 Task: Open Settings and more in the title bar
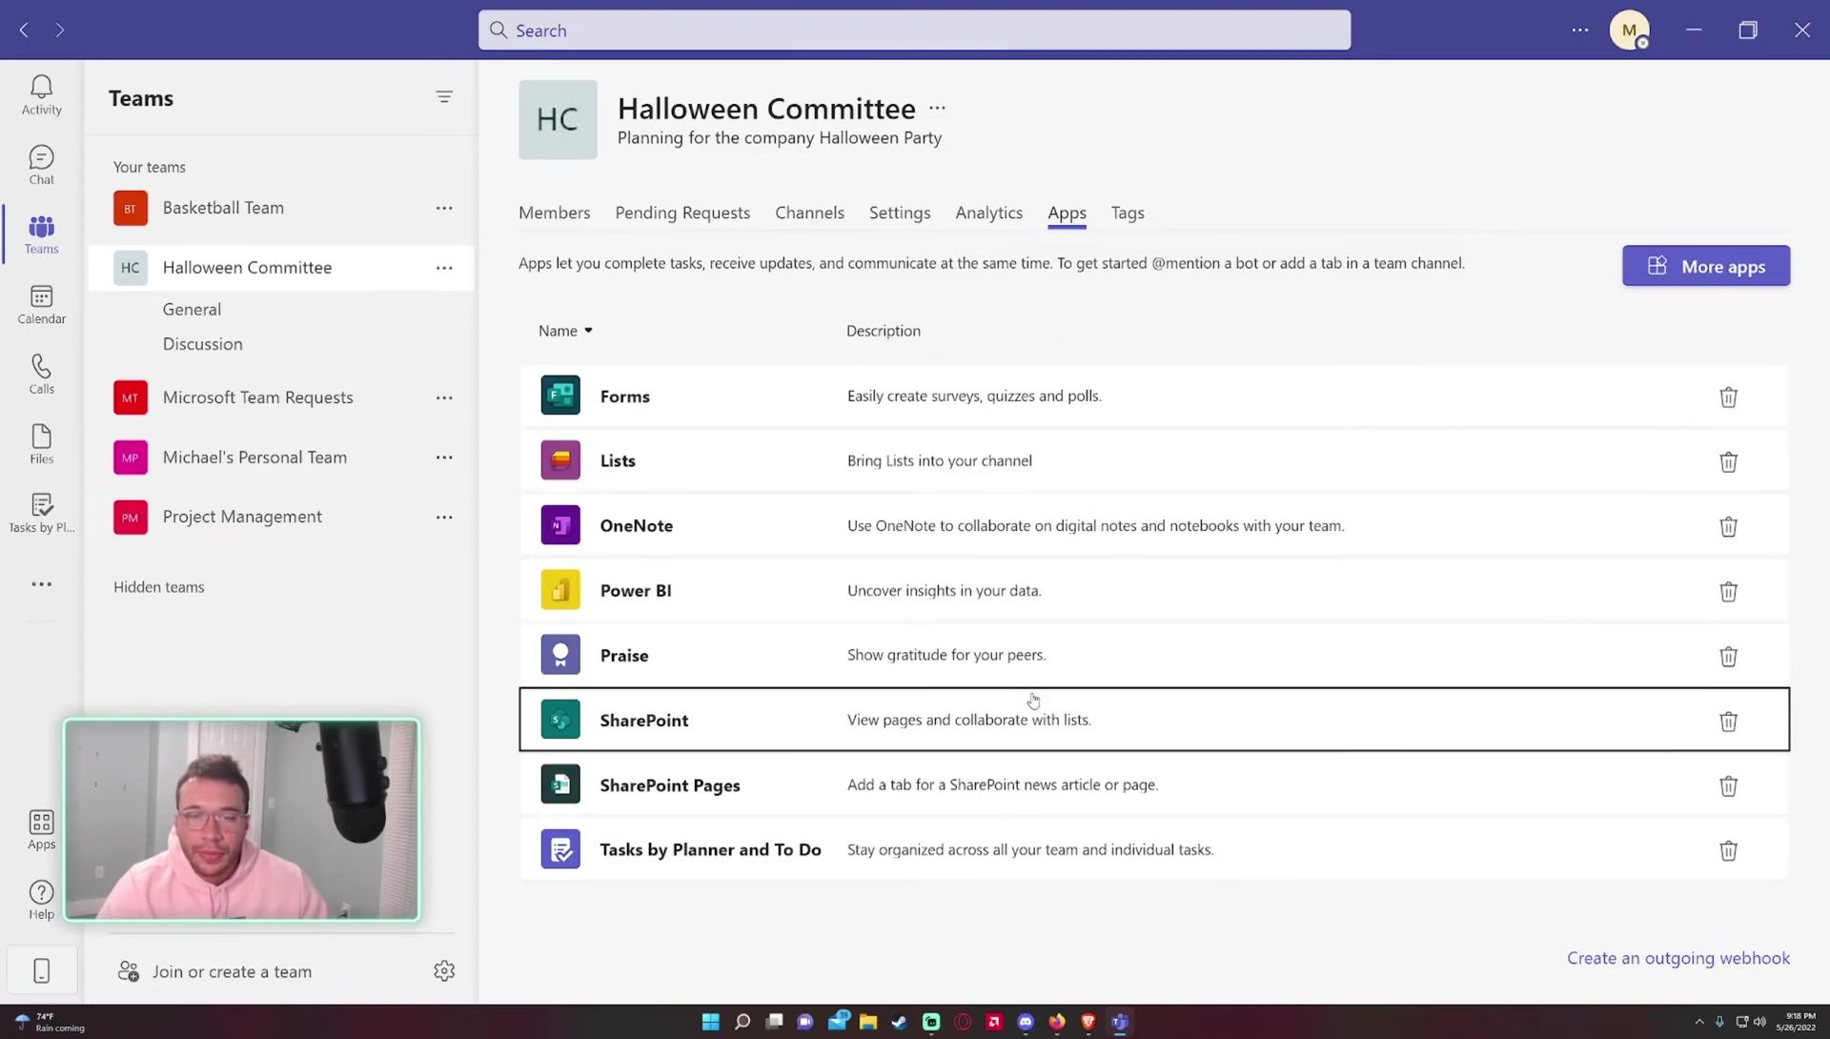(1580, 31)
